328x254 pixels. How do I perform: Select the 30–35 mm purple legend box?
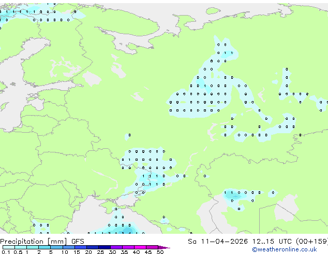(116, 247)
